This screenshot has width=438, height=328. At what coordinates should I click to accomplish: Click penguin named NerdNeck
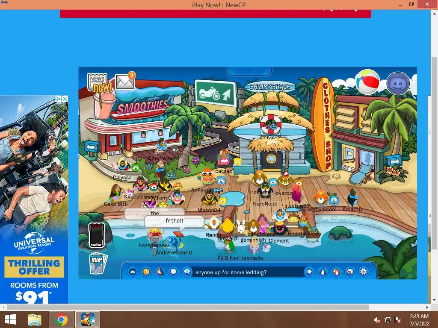tap(264, 190)
